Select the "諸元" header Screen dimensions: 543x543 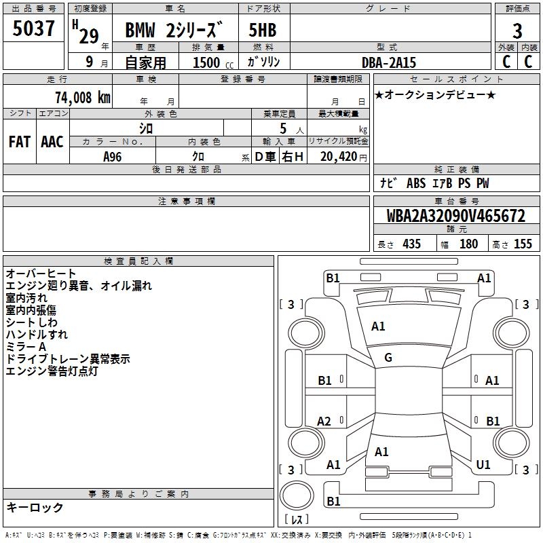(x=456, y=229)
